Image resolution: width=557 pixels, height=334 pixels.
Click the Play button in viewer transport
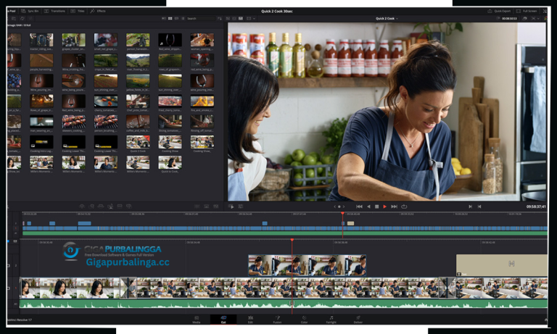click(x=385, y=206)
